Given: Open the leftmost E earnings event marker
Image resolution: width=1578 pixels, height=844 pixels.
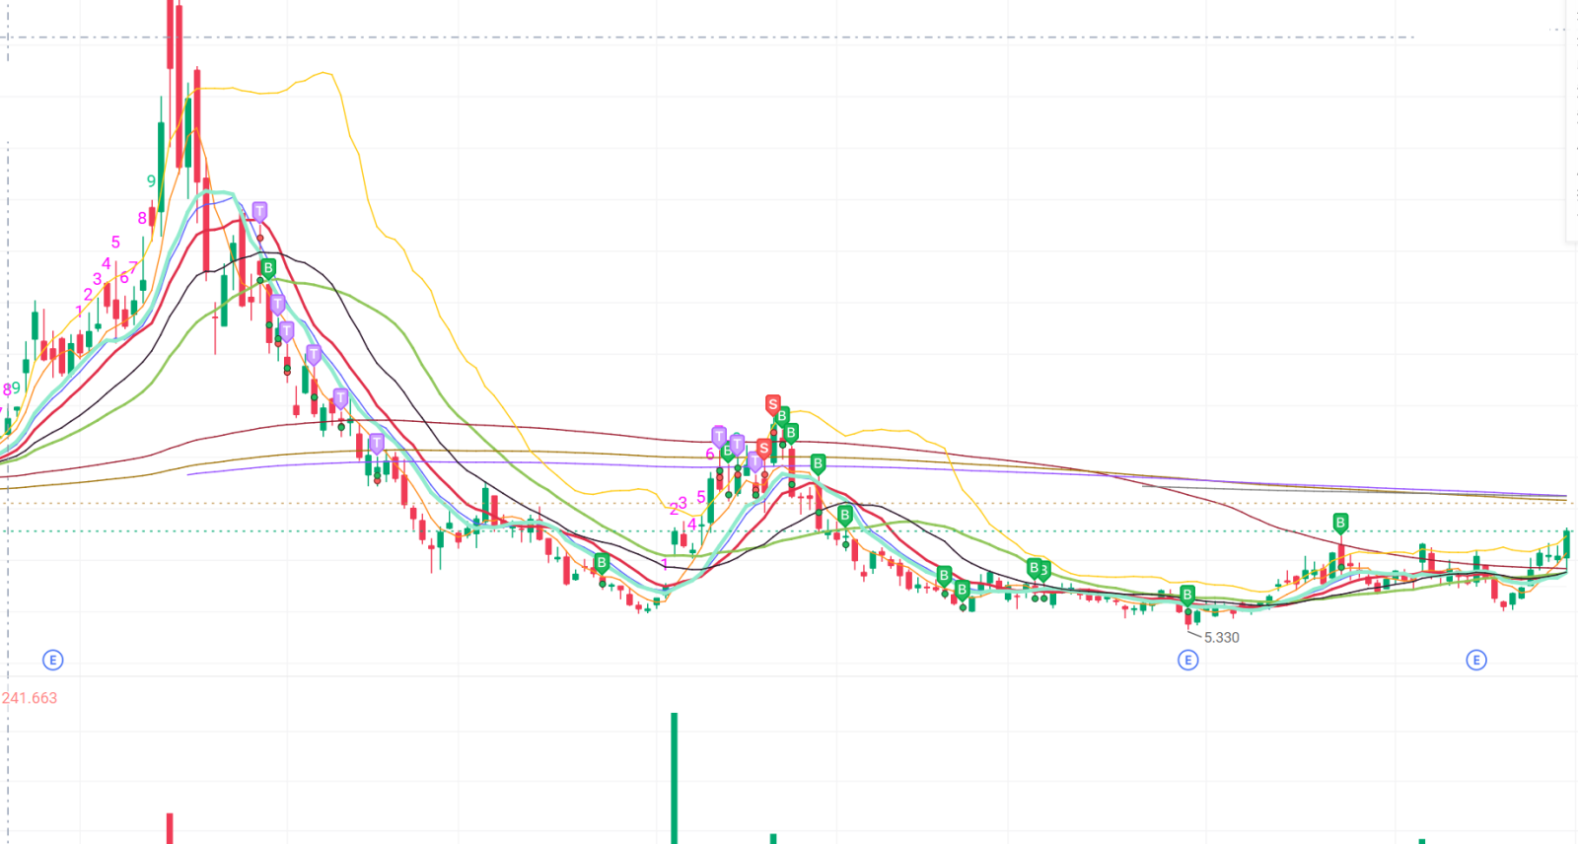Looking at the screenshot, I should click(53, 660).
